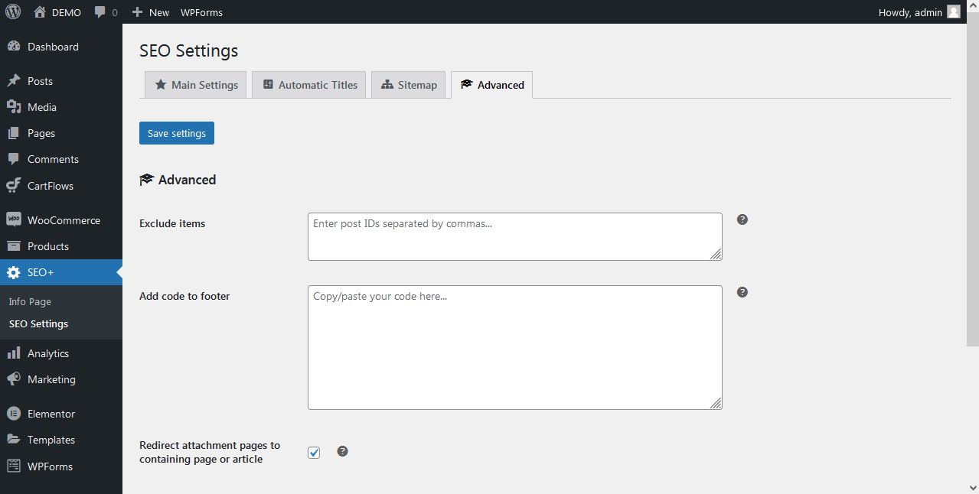979x494 pixels.
Task: Click the Pages icon in sidebar
Action: point(13,133)
